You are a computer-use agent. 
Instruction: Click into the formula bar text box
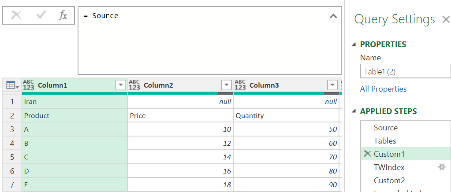(209, 40)
